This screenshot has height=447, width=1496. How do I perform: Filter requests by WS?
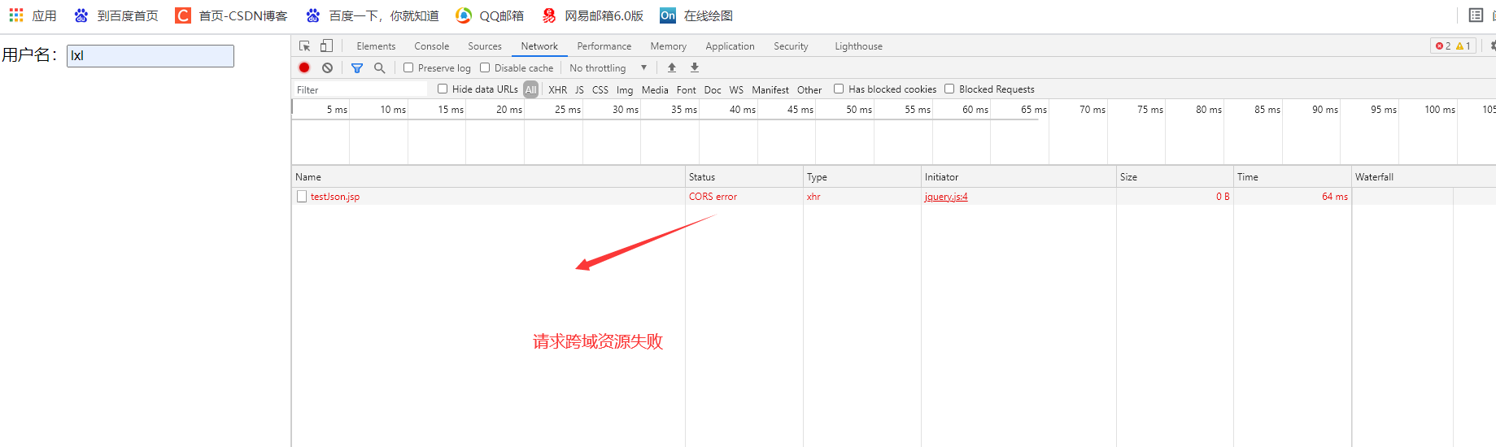click(736, 90)
